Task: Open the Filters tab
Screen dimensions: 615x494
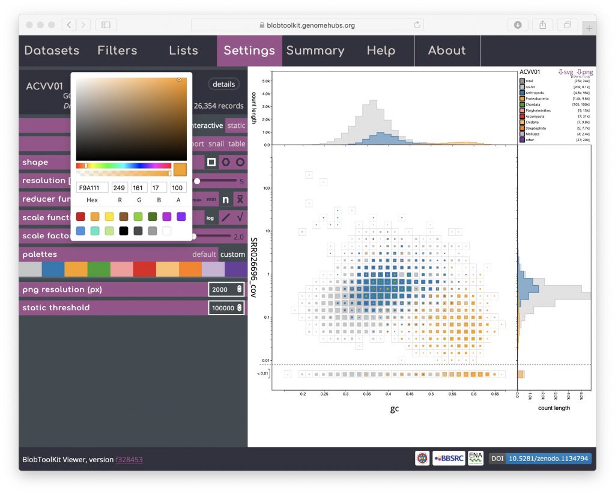Action: coord(117,50)
